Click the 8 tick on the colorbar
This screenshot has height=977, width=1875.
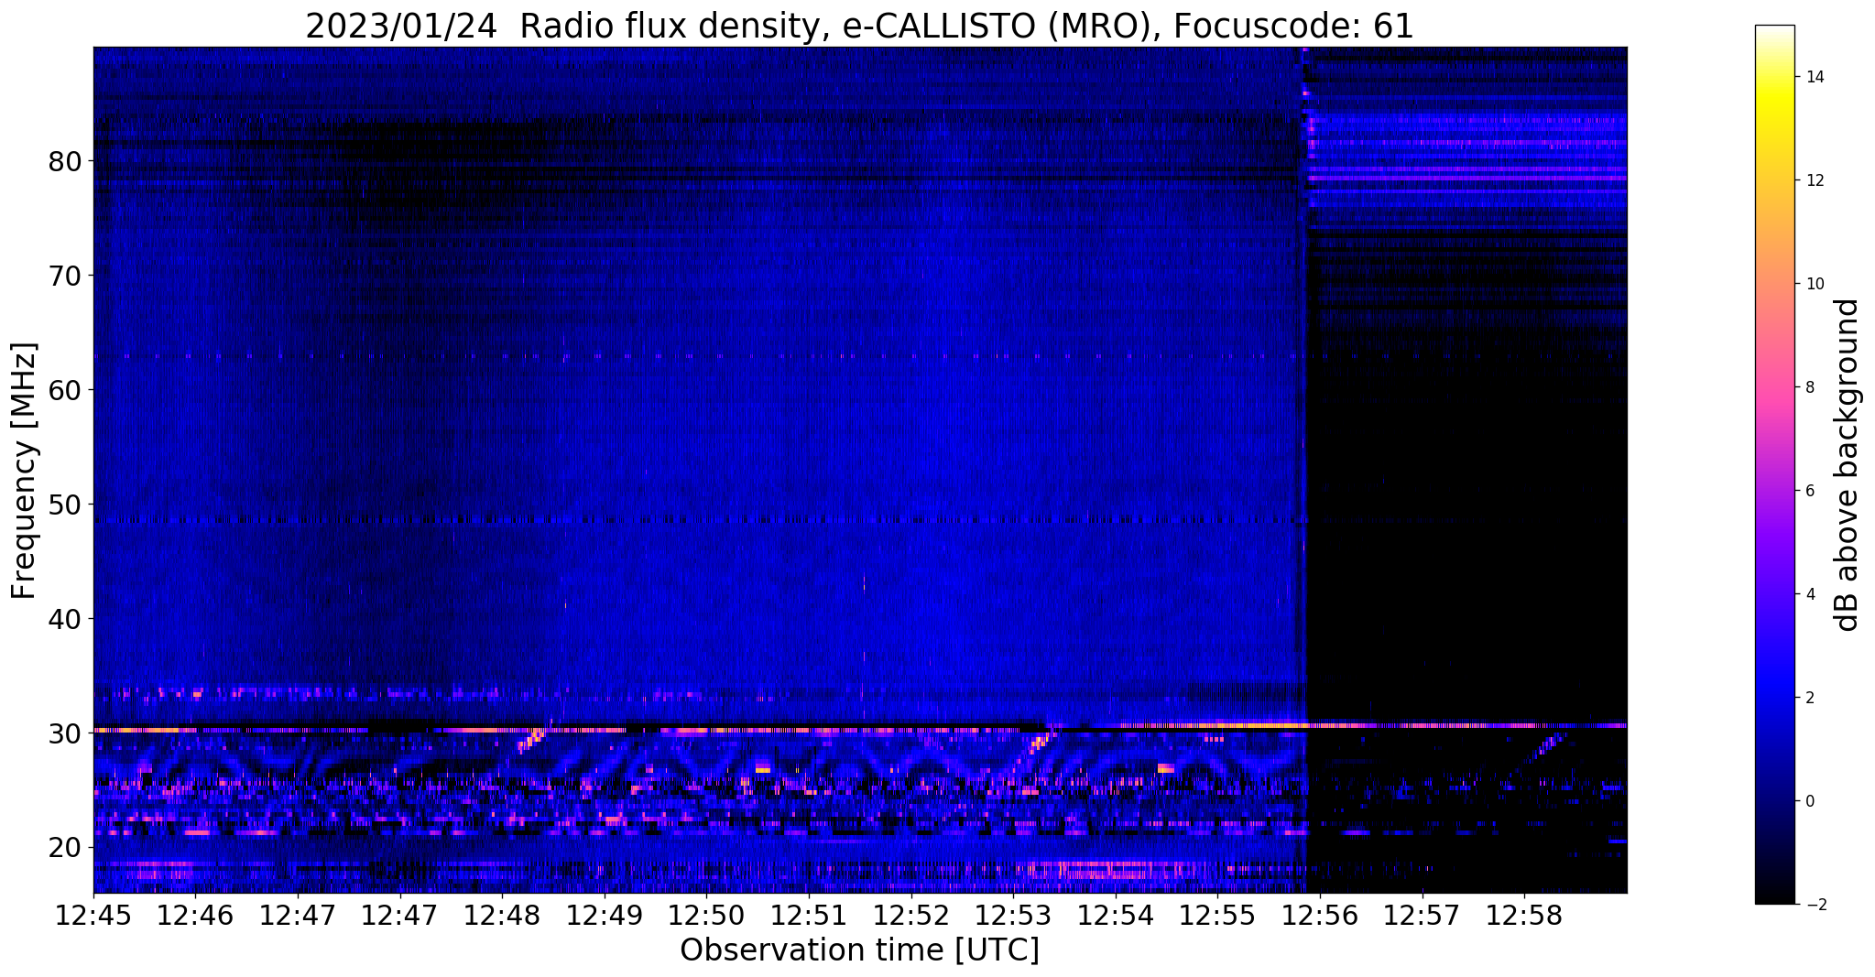pyautogui.click(x=1809, y=387)
